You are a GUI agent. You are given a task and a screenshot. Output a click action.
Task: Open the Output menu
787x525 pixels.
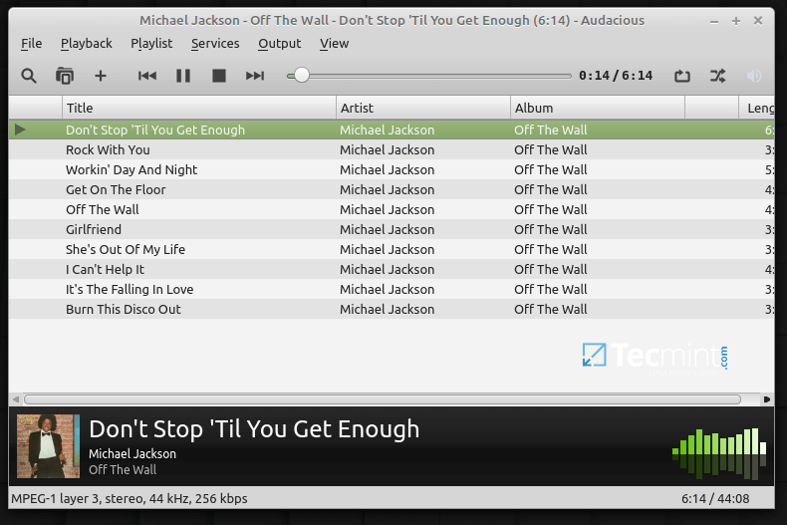280,44
